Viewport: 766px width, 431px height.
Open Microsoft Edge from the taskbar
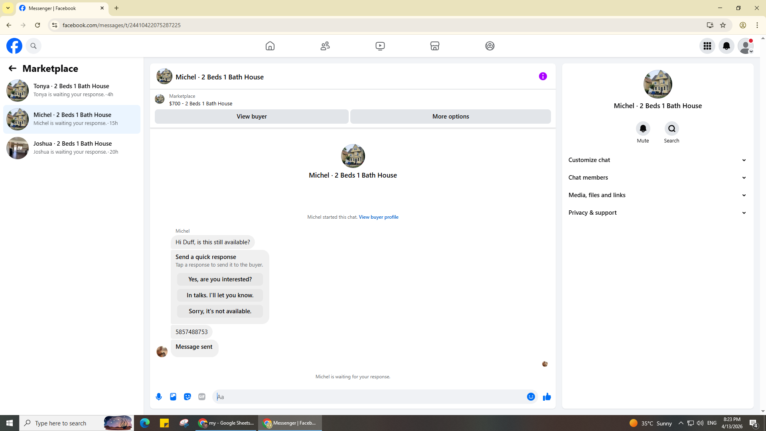click(x=145, y=423)
